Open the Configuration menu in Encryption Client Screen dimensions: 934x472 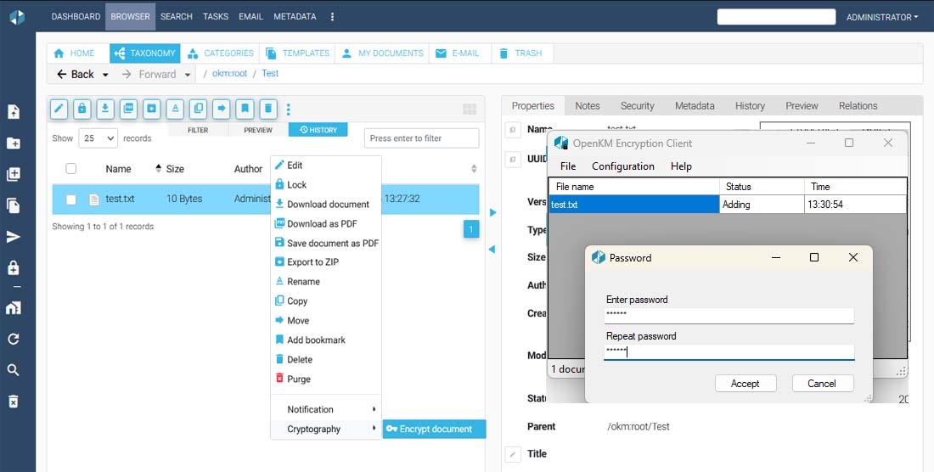pyautogui.click(x=623, y=166)
